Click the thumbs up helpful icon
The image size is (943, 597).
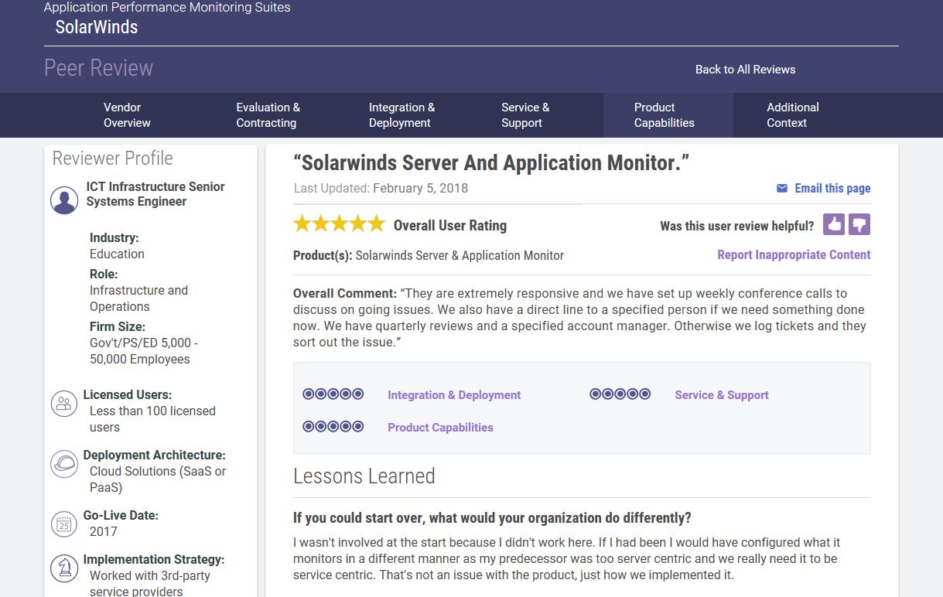coord(833,224)
